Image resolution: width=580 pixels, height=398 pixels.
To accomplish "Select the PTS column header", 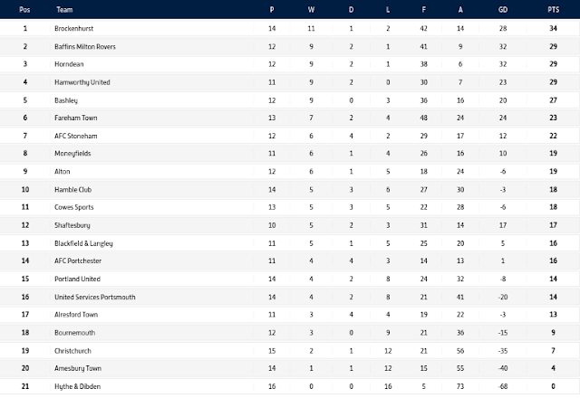I will 554,10.
